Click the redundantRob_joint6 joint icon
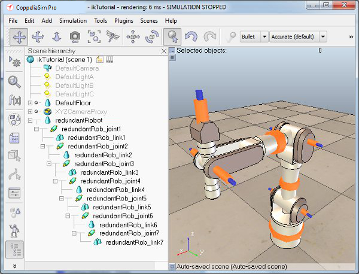The height and width of the screenshot is (274, 359). click(85, 216)
